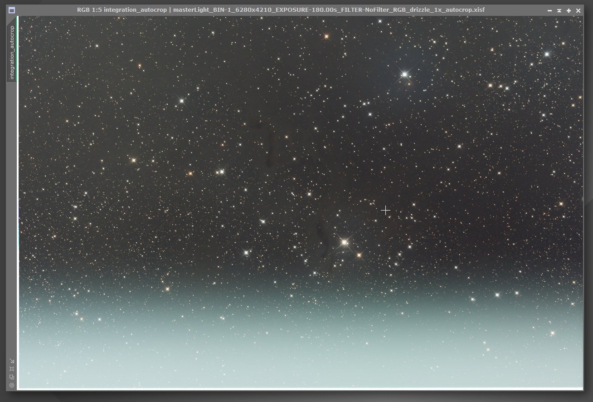Click the bright star in the bottom-right gradient area
Screen dimensions: 593x402
(x=552, y=333)
